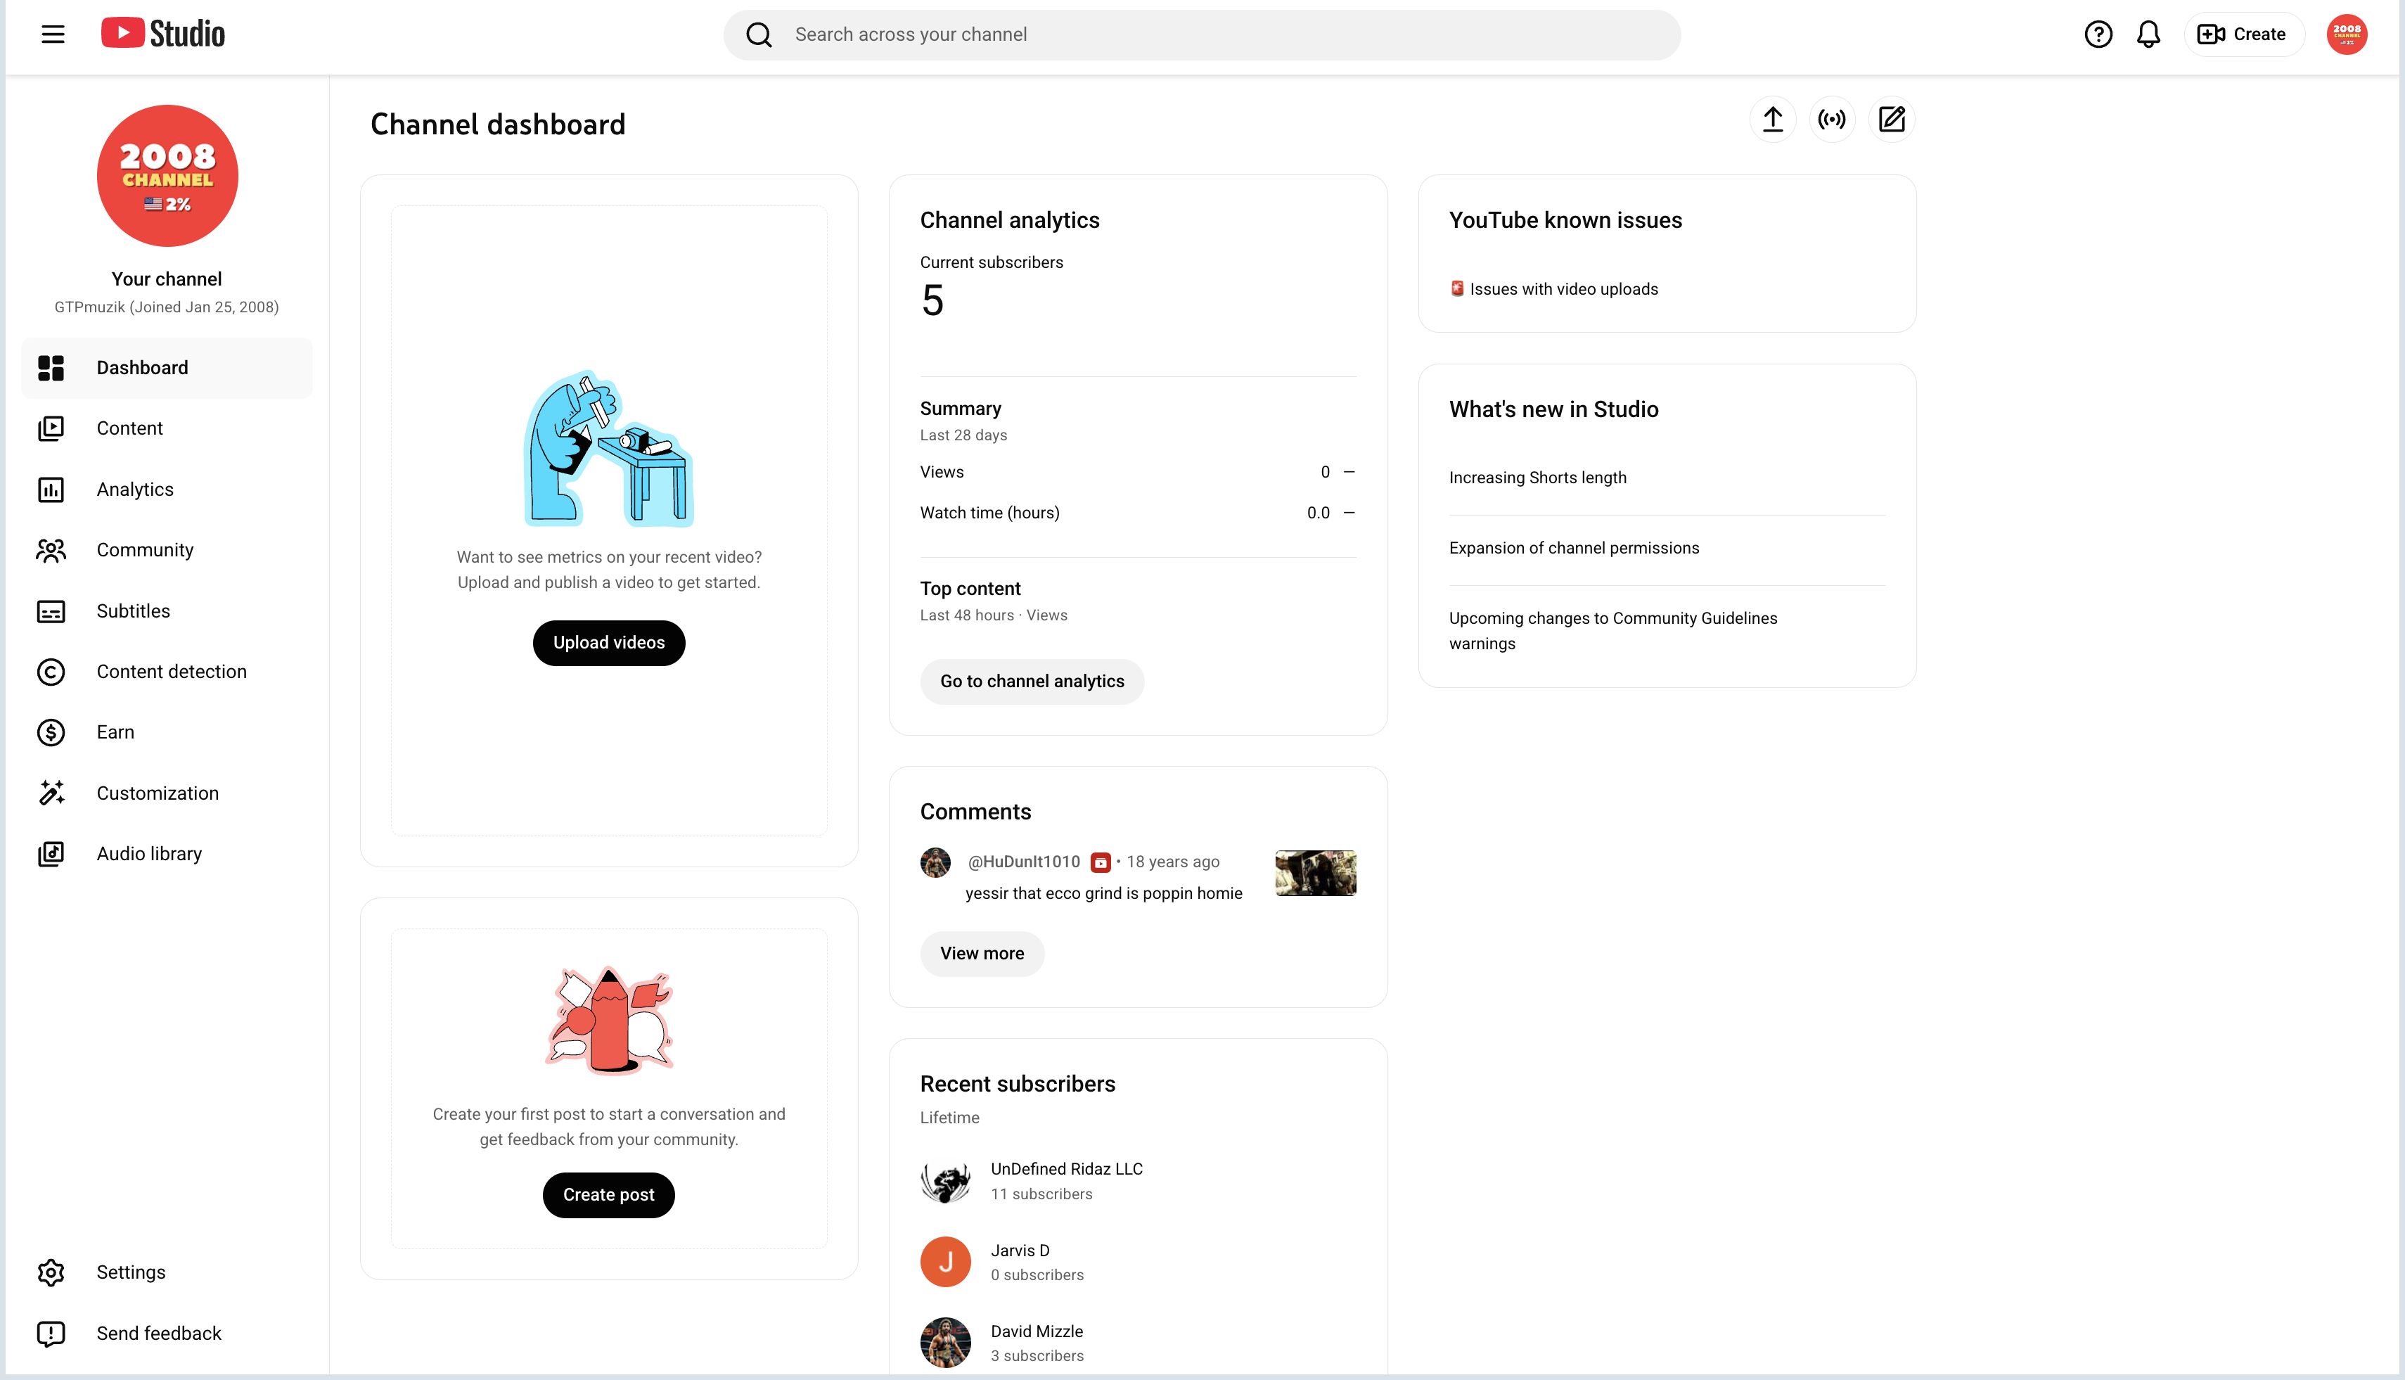This screenshot has width=2405, height=1380.
Task: Open the Subtitles page
Action: [167, 611]
